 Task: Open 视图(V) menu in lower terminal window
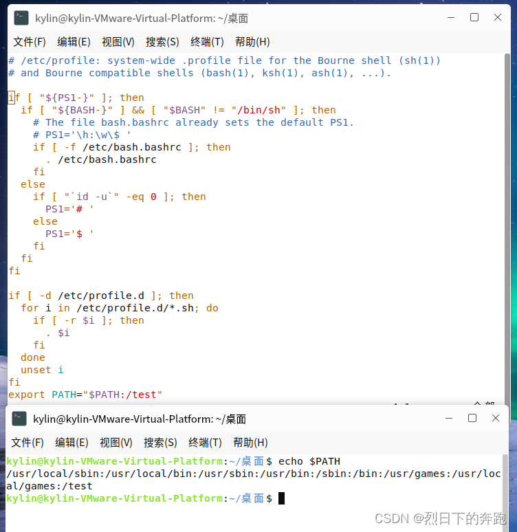tap(116, 443)
